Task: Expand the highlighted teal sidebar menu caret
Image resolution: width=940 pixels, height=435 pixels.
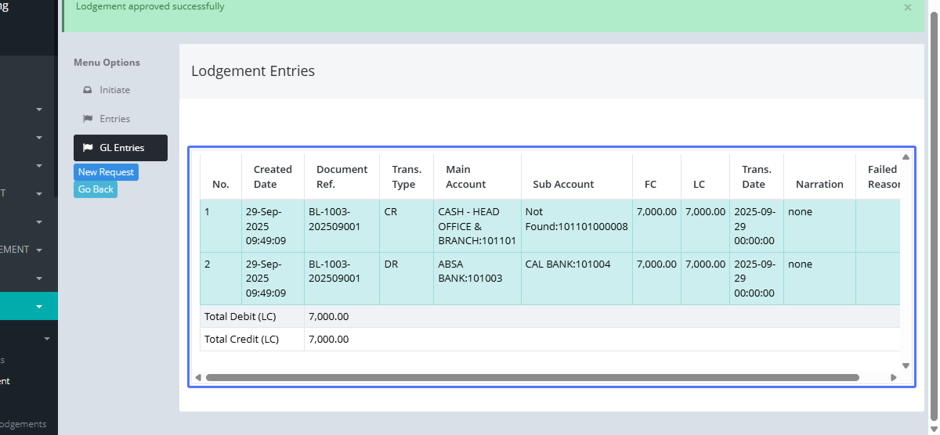Action: tap(39, 307)
